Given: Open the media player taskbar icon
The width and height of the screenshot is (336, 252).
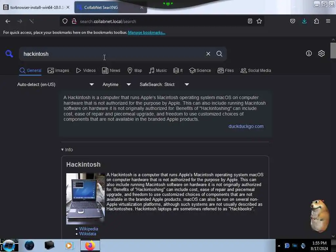Looking at the screenshot, I should pos(69,245).
